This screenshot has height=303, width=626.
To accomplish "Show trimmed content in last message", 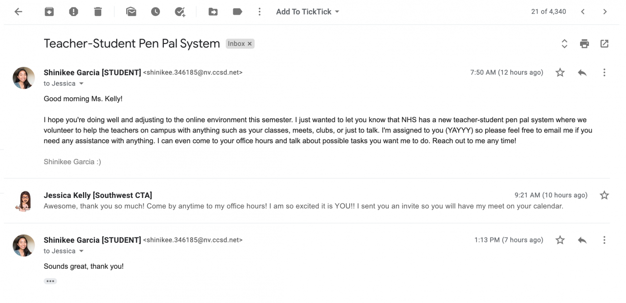I will pos(50,281).
